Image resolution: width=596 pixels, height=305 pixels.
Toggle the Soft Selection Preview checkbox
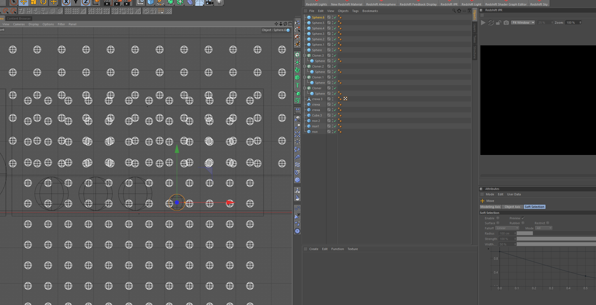tap(523, 218)
